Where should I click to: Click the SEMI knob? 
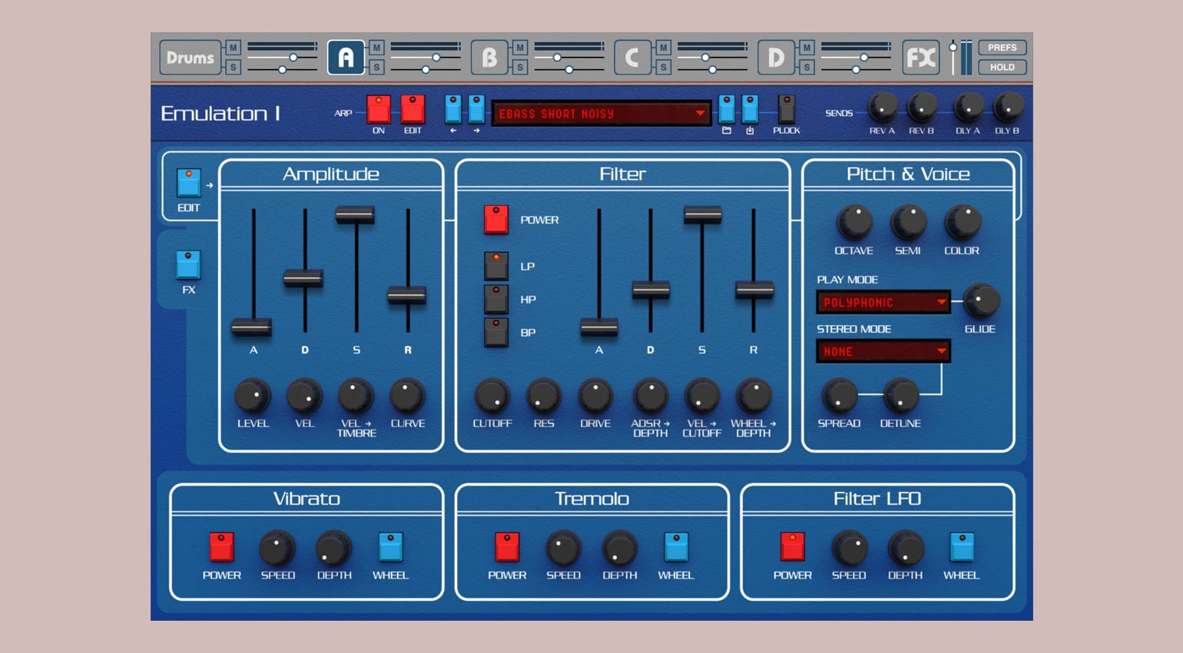click(x=908, y=223)
